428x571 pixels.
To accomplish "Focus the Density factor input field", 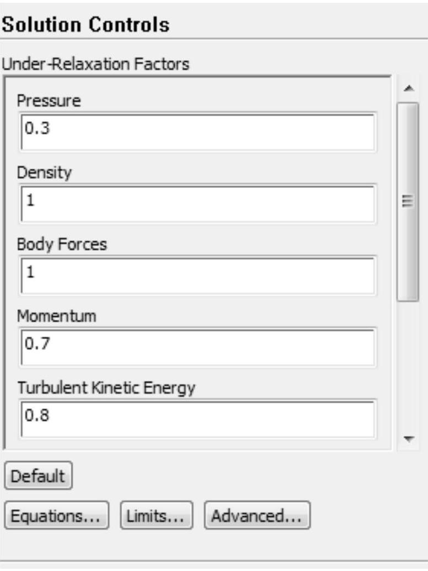I will (197, 203).
